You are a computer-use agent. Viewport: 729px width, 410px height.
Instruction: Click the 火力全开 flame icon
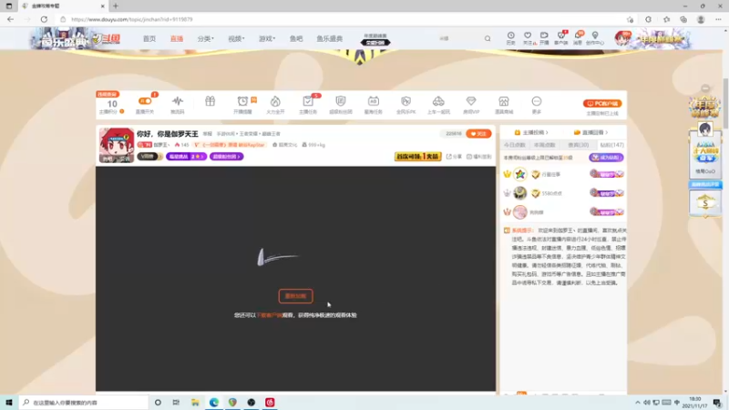tap(275, 101)
